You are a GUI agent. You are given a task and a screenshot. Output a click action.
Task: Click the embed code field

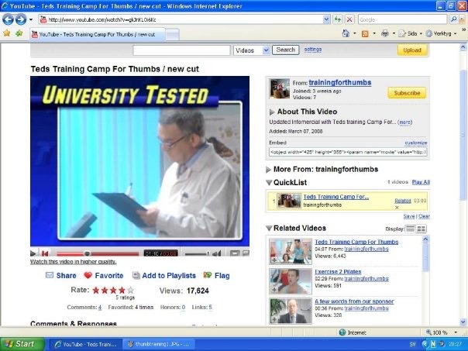pyautogui.click(x=348, y=152)
